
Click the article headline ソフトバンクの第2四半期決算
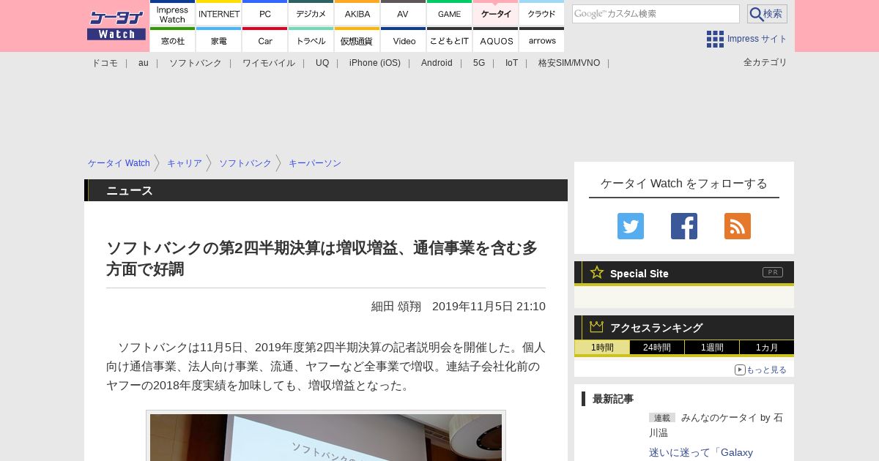pos(322,258)
